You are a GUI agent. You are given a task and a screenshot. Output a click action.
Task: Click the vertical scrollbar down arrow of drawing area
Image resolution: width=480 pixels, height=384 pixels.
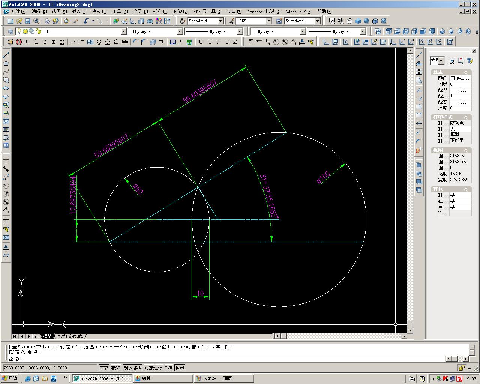(410, 330)
